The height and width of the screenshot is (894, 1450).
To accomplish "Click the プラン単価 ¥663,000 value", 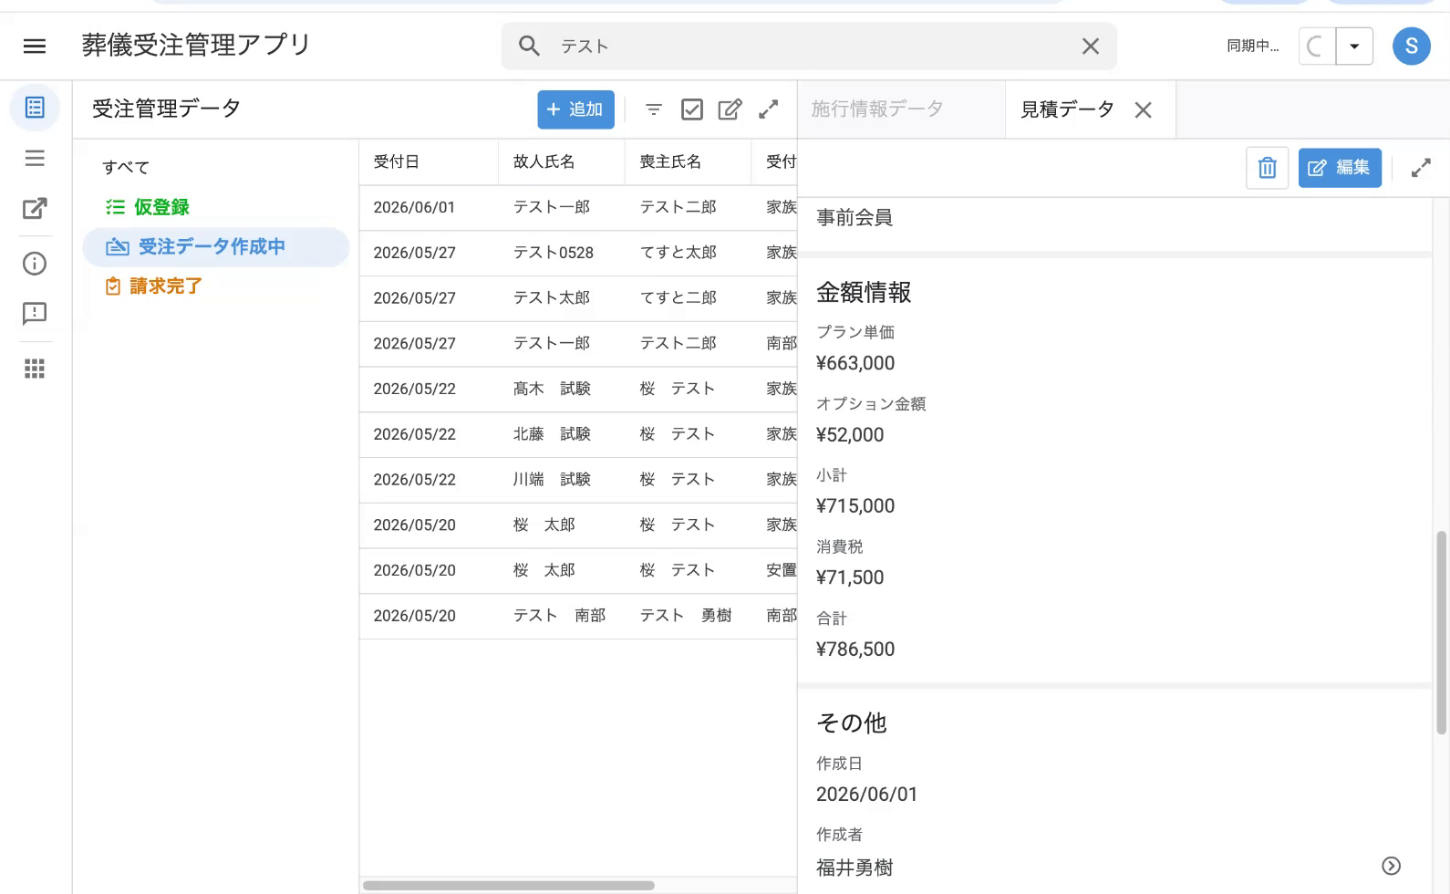I will pos(855,363).
